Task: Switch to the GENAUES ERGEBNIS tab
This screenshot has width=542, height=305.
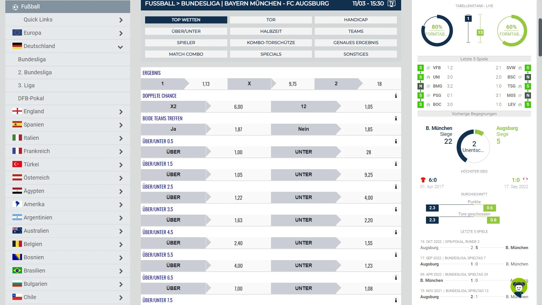Action: point(356,43)
